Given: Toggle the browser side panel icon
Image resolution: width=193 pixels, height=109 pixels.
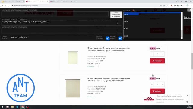Looking at the screenshot, I should point(184,5).
